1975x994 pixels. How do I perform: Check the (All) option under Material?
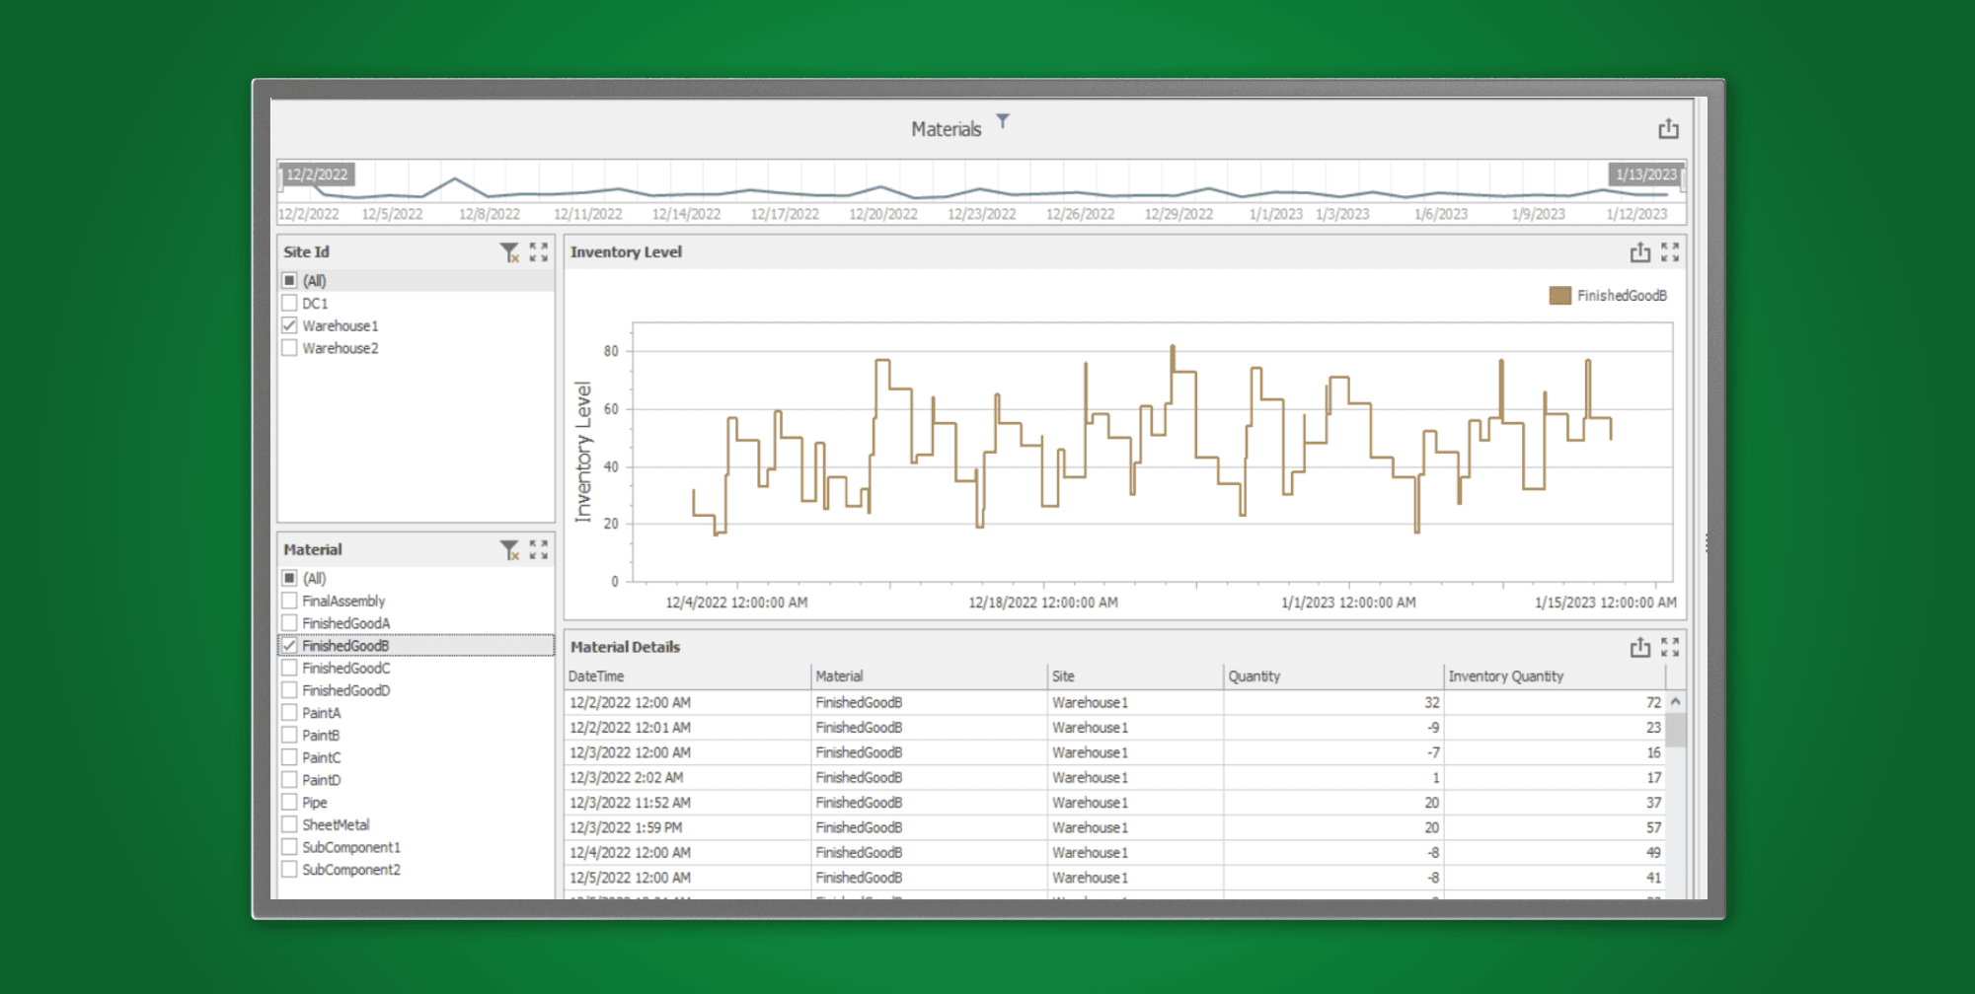coord(289,578)
